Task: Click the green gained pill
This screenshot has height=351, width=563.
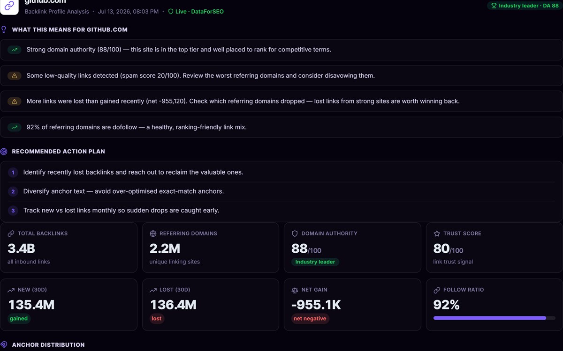Action: 19,319
